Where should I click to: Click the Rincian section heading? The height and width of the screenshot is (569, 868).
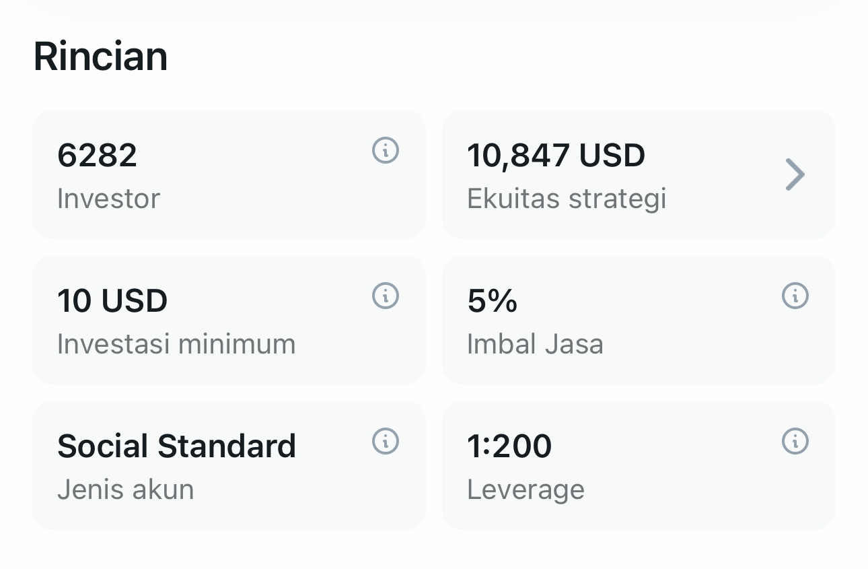100,57
